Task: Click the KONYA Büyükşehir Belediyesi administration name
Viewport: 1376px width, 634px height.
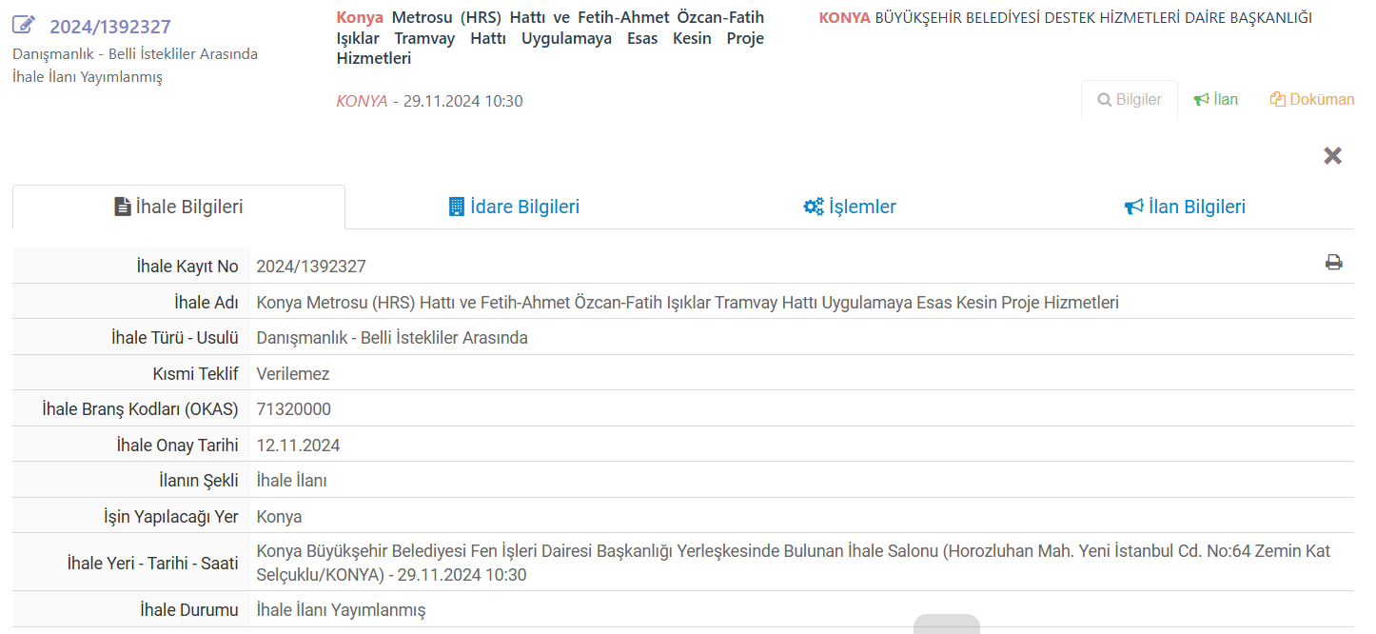Action: [x=1065, y=18]
